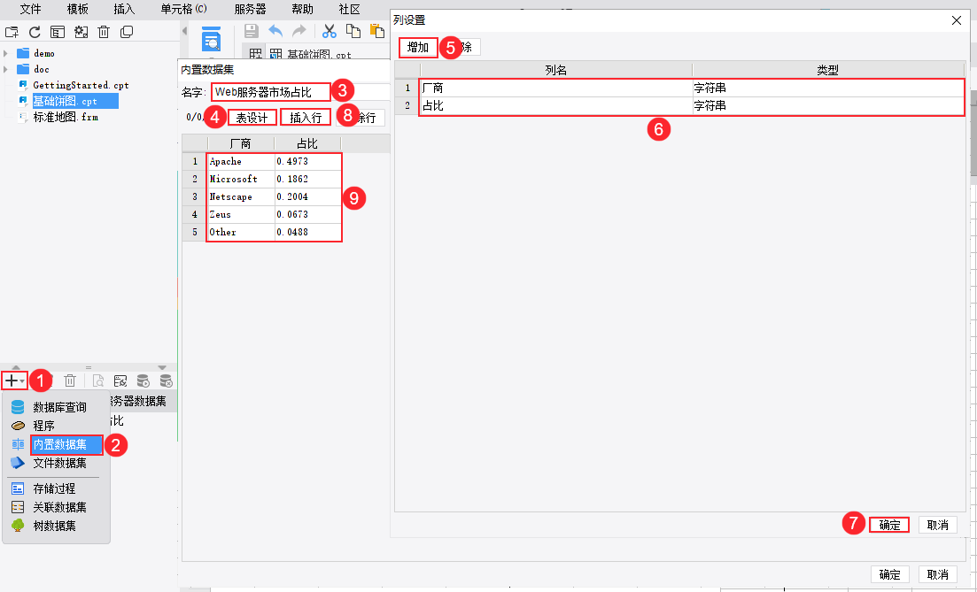The width and height of the screenshot is (977, 592).
Task: Open the add dataset plus dropdown
Action: pyautogui.click(x=13, y=381)
